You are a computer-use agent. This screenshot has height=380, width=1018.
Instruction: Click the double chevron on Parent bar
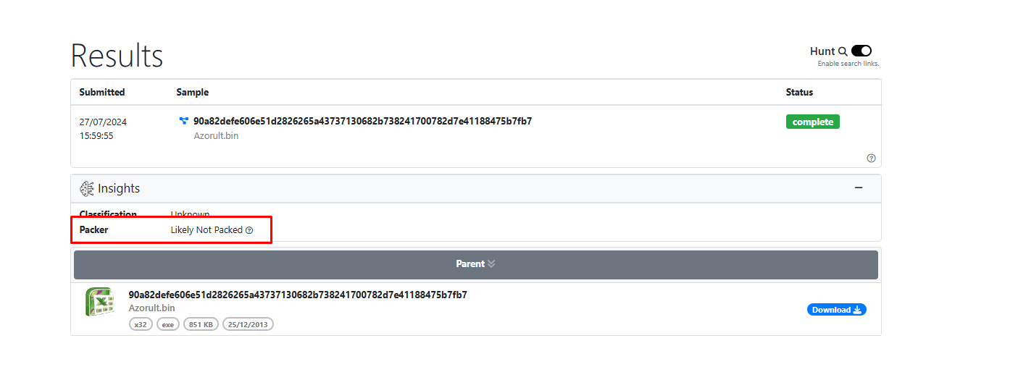click(x=491, y=264)
